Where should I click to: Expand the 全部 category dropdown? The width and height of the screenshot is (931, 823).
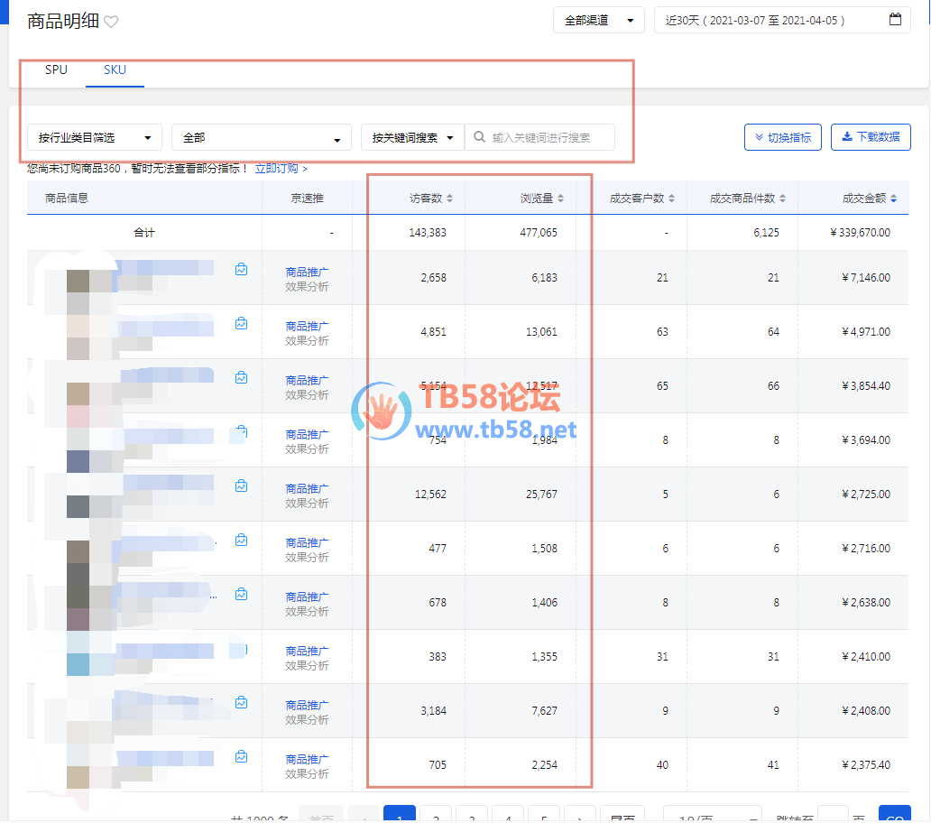point(262,138)
